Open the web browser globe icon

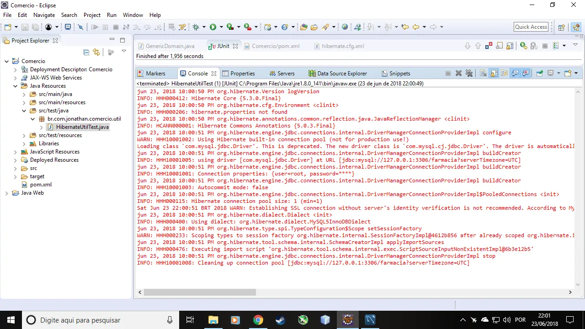point(345,27)
